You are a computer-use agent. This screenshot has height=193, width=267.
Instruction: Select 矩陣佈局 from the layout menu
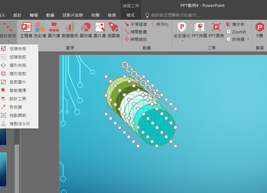[x=17, y=49]
